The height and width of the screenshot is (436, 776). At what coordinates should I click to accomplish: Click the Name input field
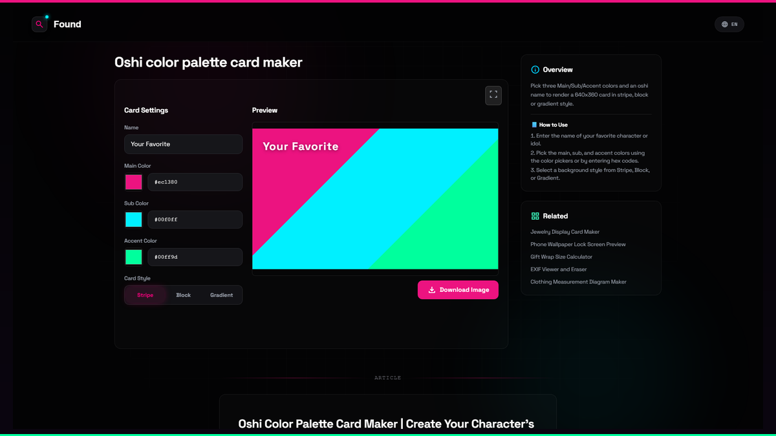click(183, 144)
